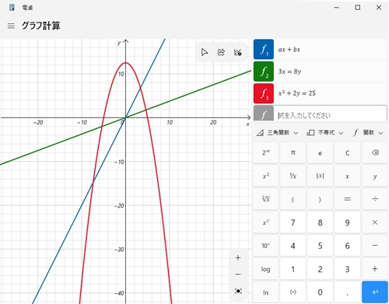This screenshot has height=304, width=389.
Task: Toggle visibility of blue f1 function
Action: pos(264,49)
